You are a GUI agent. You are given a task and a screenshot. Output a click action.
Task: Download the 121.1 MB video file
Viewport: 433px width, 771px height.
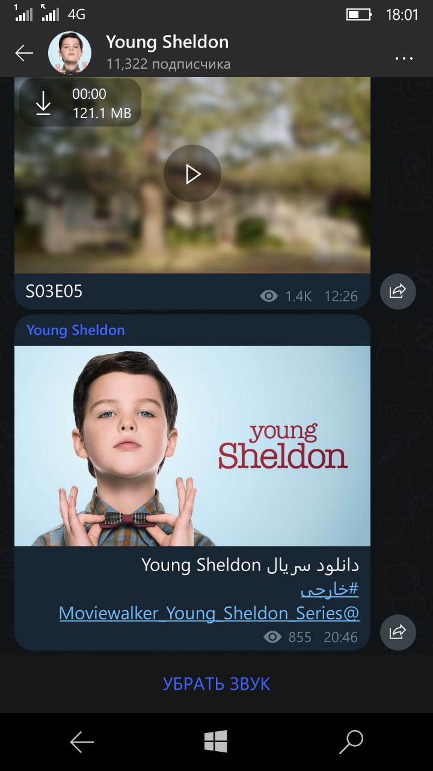click(x=43, y=103)
